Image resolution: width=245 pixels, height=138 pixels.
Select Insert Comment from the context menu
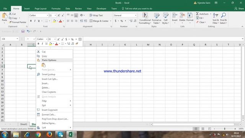[54, 110]
